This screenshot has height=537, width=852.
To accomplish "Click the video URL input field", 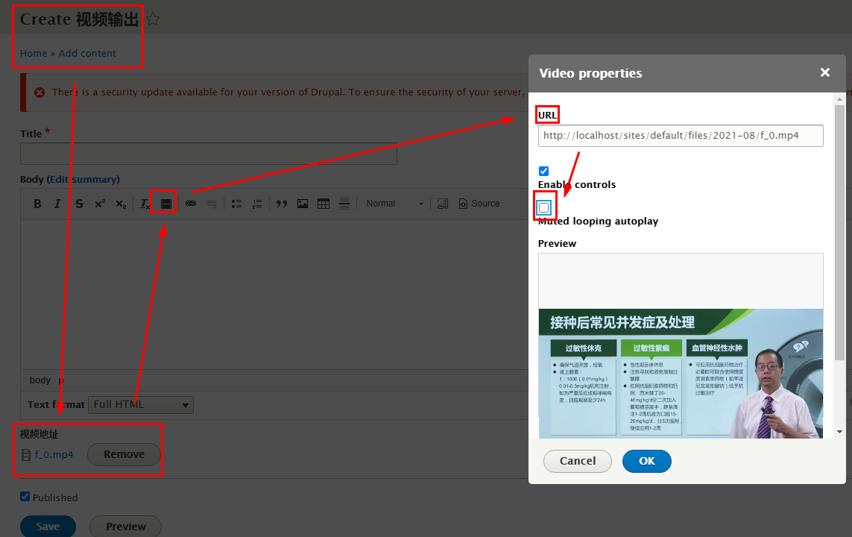I will point(681,136).
